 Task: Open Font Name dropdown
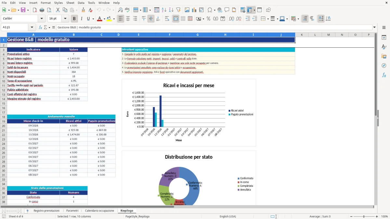pyautogui.click(x=42, y=18)
